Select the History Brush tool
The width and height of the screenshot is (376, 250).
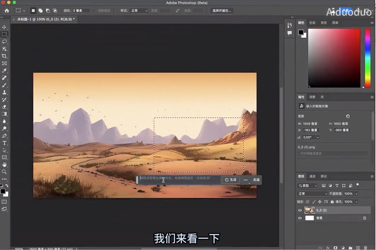tap(4, 100)
